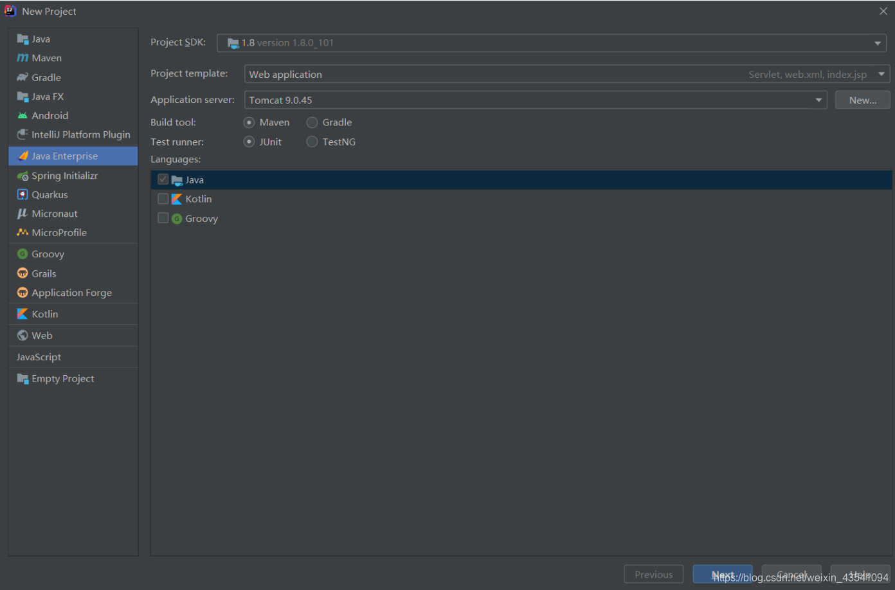Click the Web globe icon
Screen dimensions: 895x590
pyautogui.click(x=23, y=335)
